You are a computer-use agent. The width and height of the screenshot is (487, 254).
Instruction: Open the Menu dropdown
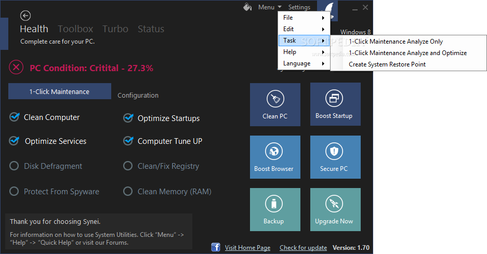coord(270,7)
